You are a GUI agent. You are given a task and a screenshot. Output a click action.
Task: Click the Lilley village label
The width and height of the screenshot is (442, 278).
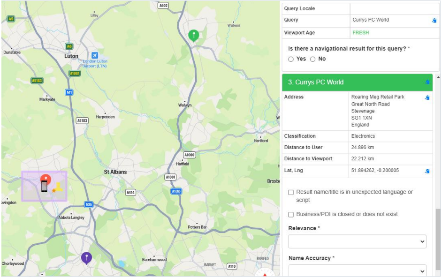click(94, 15)
